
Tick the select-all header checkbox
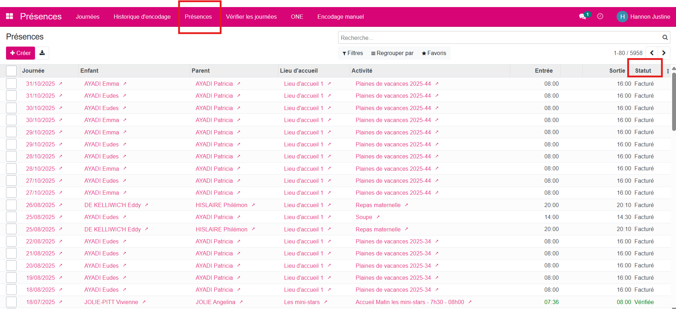(x=11, y=71)
